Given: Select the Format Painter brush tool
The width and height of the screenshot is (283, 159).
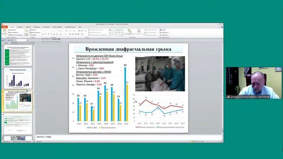Looking at the screenshot, I should pyautogui.click(x=15, y=35).
